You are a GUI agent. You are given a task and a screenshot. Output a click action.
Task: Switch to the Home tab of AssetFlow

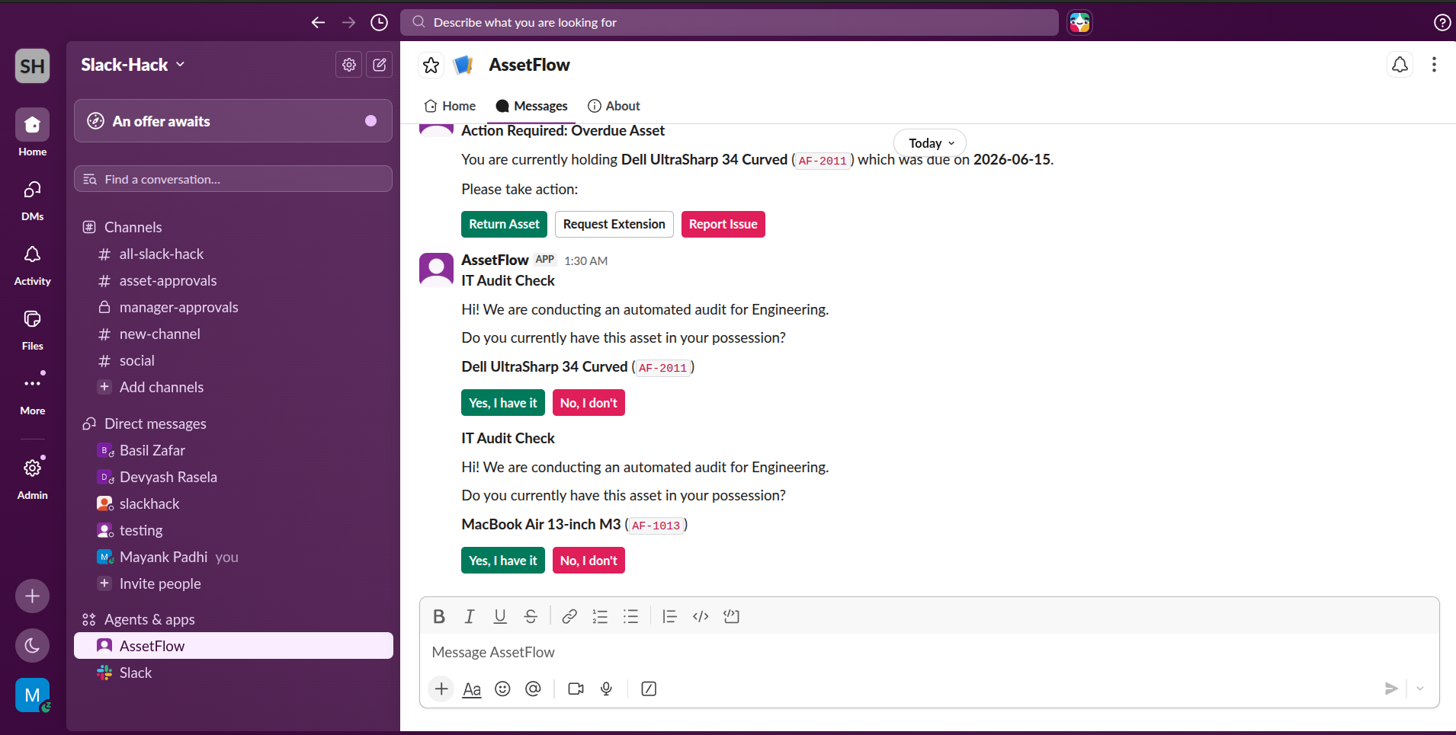[450, 106]
